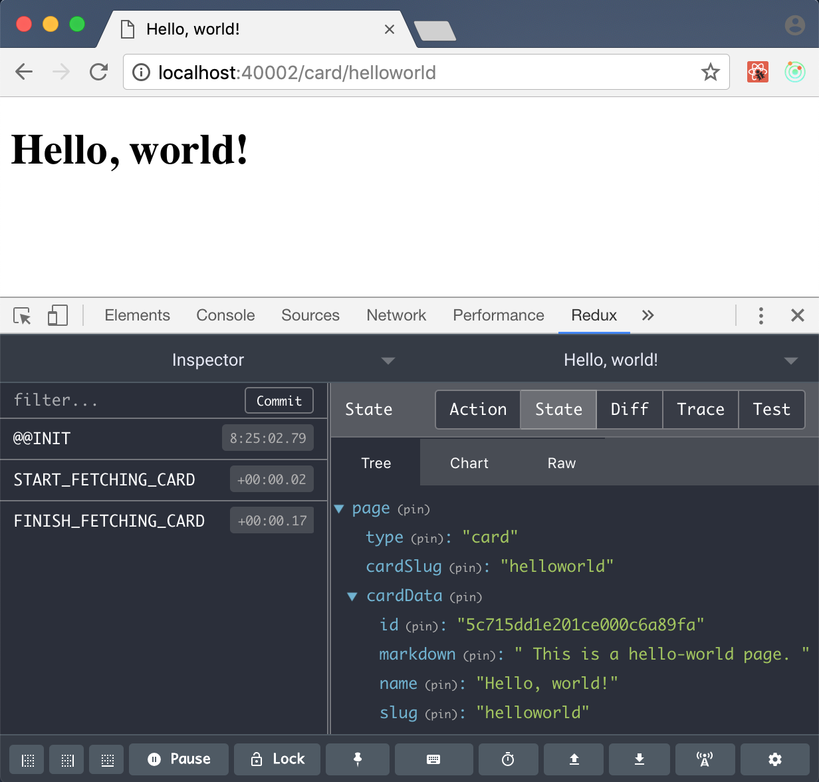Open the dispatcher keyboard icon button
This screenshot has width=819, height=782.
pos(433,759)
